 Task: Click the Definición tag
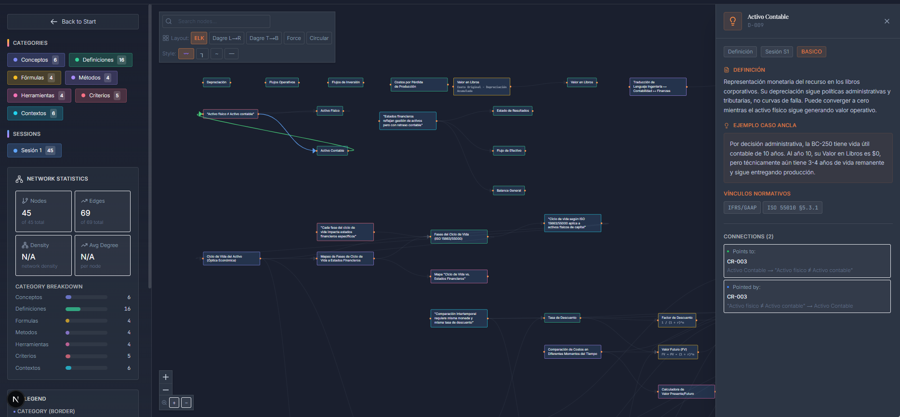point(740,52)
